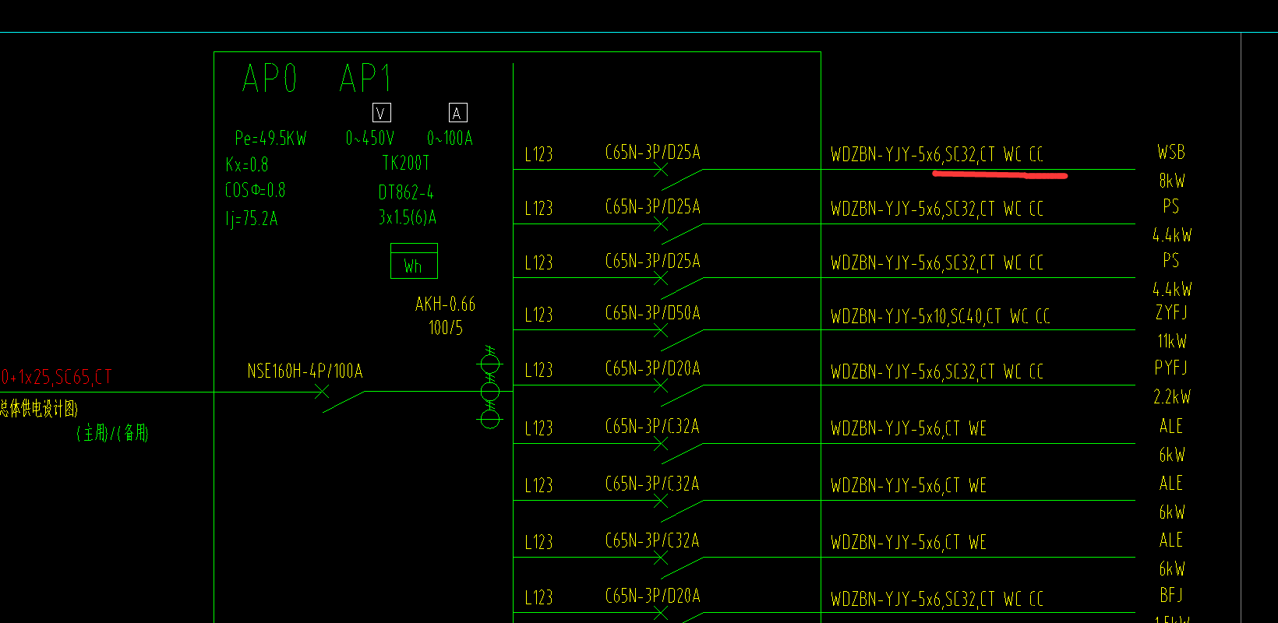Click L123 in the BFJ circuit row
Image resolution: width=1278 pixels, height=623 pixels.
(x=538, y=598)
